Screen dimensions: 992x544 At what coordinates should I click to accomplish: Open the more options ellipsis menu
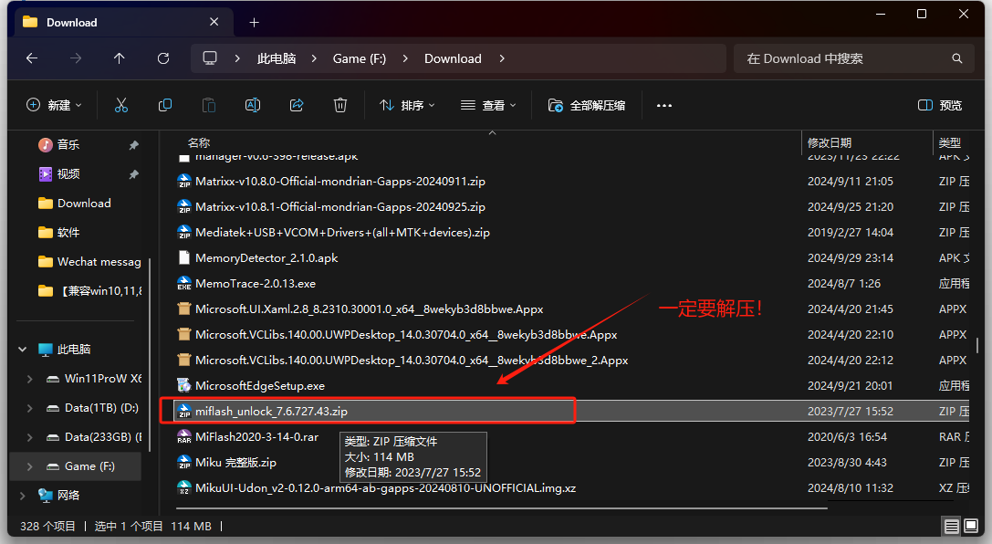tap(664, 105)
